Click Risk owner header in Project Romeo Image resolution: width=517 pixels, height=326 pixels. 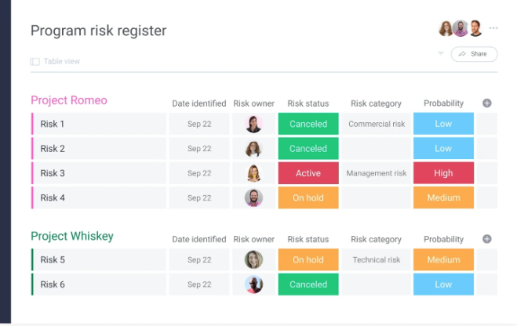(x=253, y=103)
